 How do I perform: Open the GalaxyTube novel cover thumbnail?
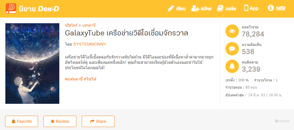32,64
